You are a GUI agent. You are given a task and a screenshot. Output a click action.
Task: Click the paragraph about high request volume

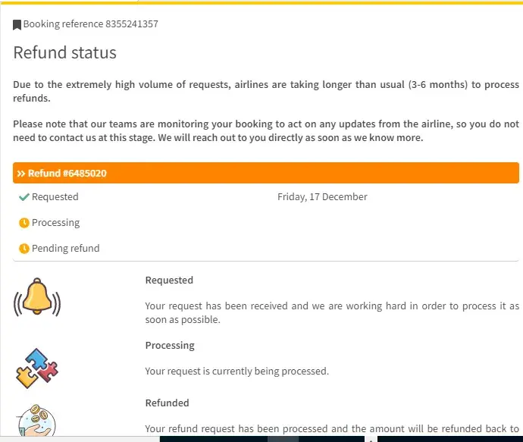click(x=266, y=91)
